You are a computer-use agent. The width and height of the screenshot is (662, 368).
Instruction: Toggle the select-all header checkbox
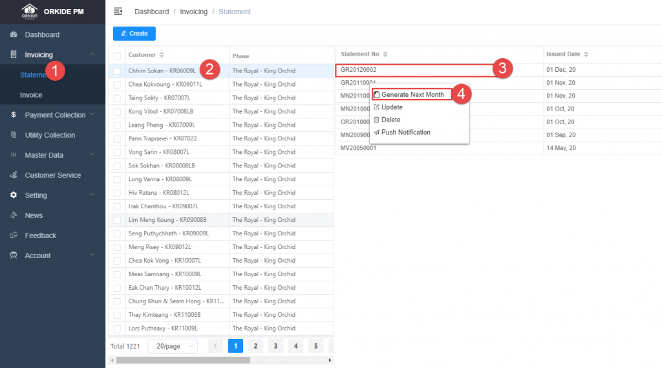117,56
